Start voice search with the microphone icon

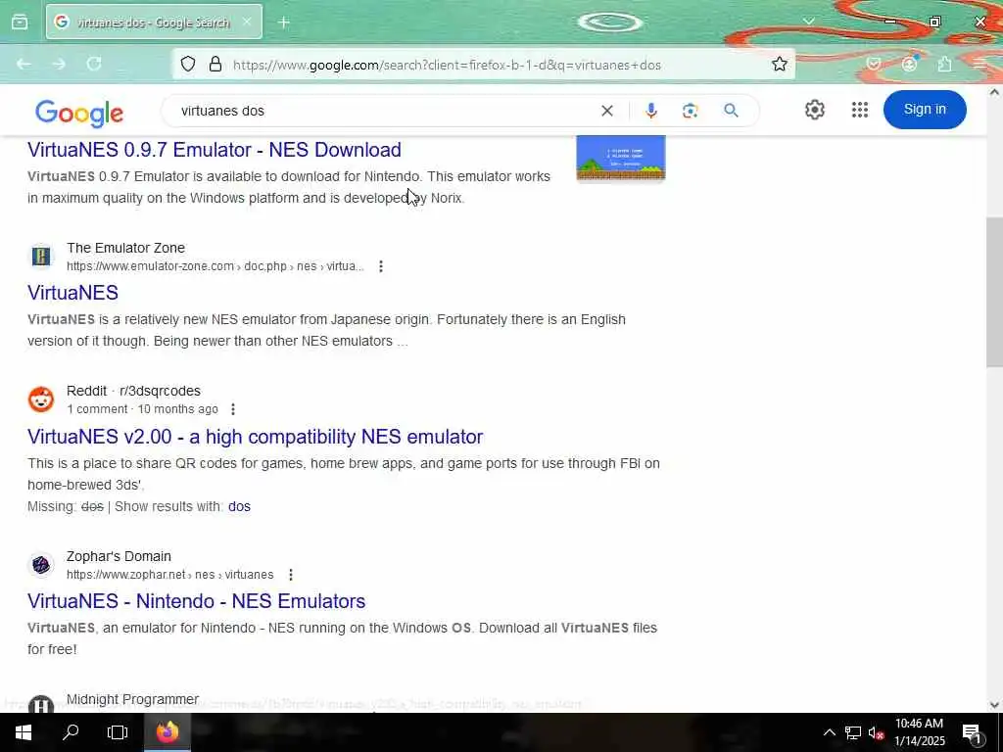(651, 111)
